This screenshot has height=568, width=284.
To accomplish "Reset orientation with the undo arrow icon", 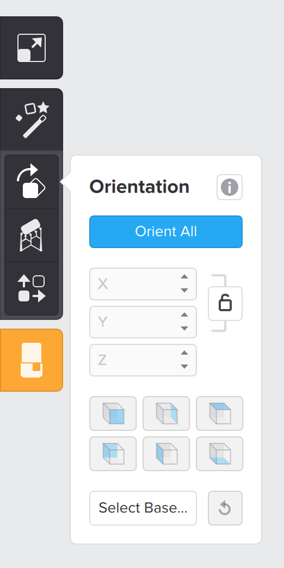I will tap(225, 508).
